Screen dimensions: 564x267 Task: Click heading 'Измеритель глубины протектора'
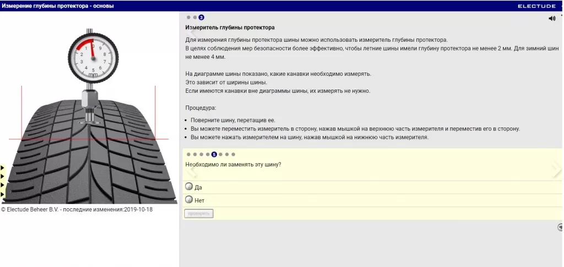pos(230,27)
